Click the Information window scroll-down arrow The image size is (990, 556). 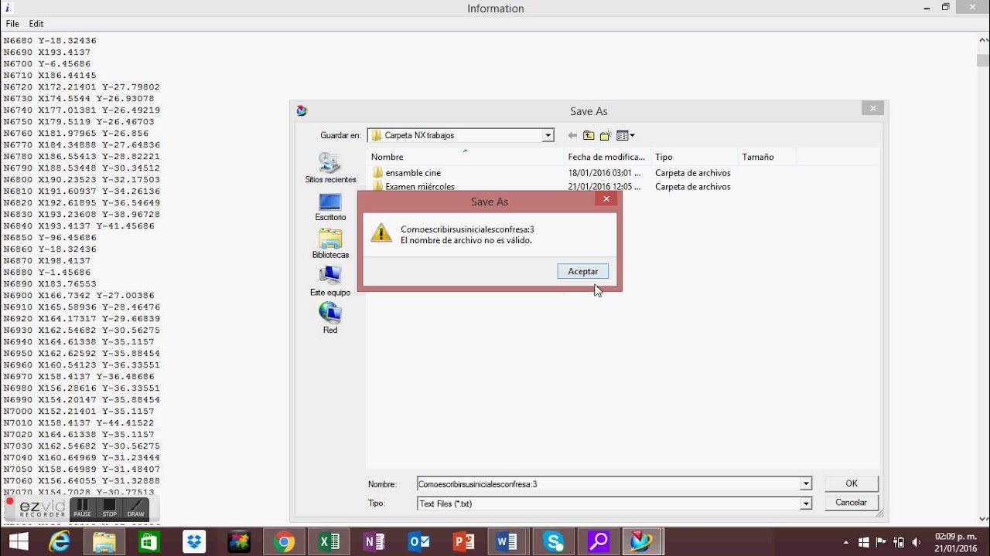(x=984, y=519)
